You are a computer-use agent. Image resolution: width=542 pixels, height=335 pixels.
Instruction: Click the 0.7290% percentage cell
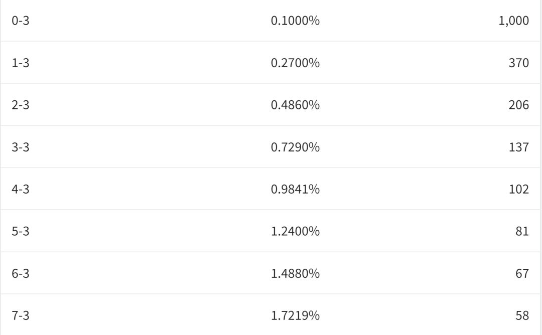(x=295, y=147)
